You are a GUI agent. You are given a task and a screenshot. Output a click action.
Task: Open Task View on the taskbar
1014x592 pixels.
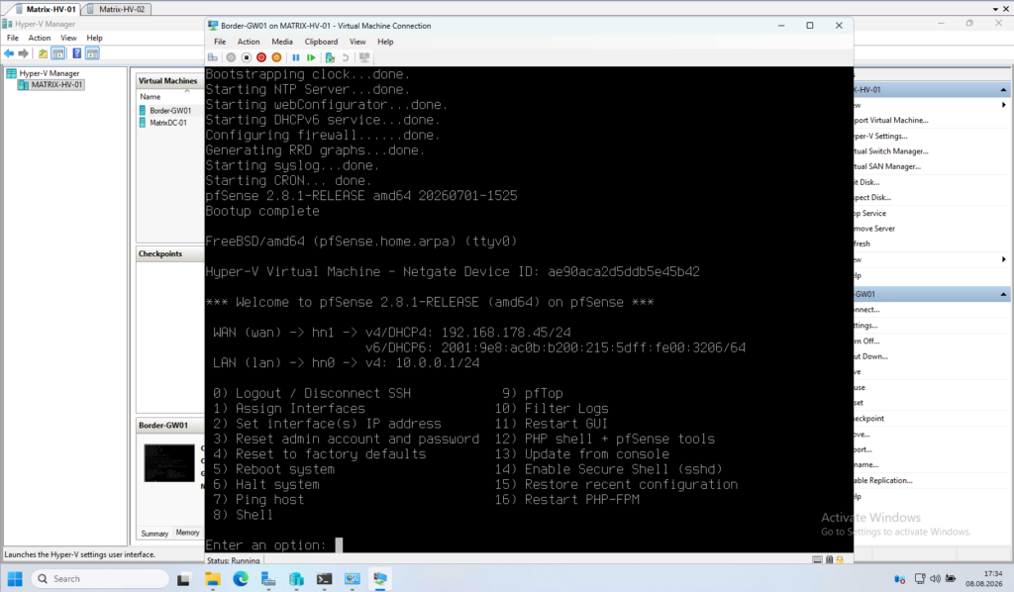point(183,579)
